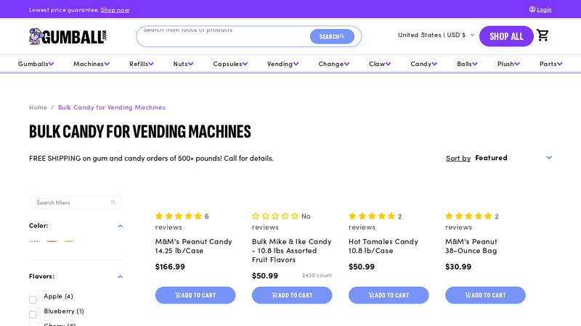Click the Gumball.com logo
This screenshot has height=326, width=581.
[x=68, y=36]
